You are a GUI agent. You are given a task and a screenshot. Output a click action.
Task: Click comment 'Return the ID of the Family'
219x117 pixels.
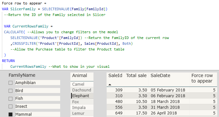[x=55, y=15]
